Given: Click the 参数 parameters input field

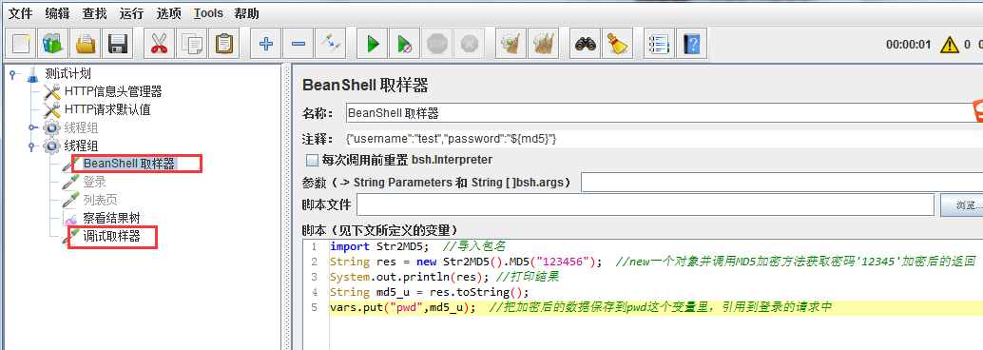Looking at the screenshot, I should tap(781, 183).
